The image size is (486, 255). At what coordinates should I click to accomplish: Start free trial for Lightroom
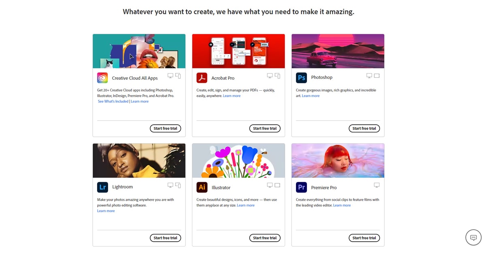coord(165,238)
